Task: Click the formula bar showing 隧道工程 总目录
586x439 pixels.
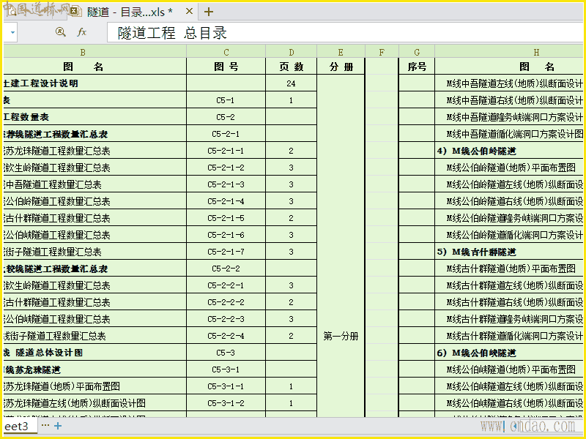Action: pyautogui.click(x=346, y=33)
